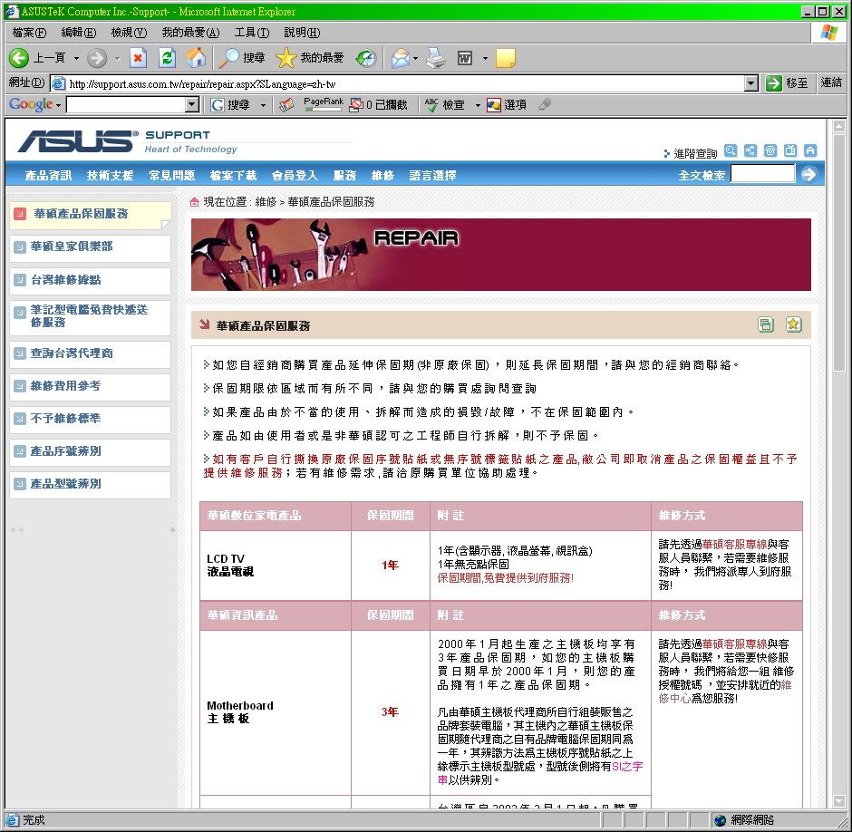Click the ASUS logo
Screen dimensions: 852x832
click(78, 140)
